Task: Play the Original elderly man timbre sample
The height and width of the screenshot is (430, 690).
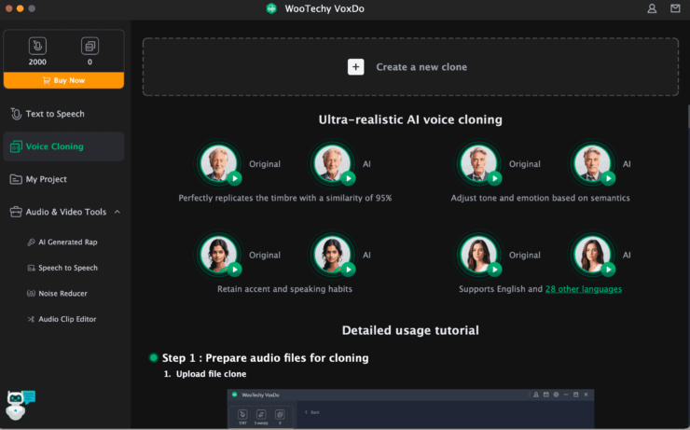Action: tap(235, 178)
